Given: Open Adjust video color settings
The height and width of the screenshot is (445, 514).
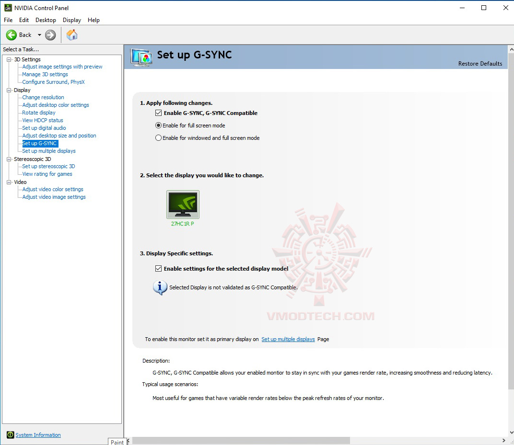Looking at the screenshot, I should pos(53,189).
